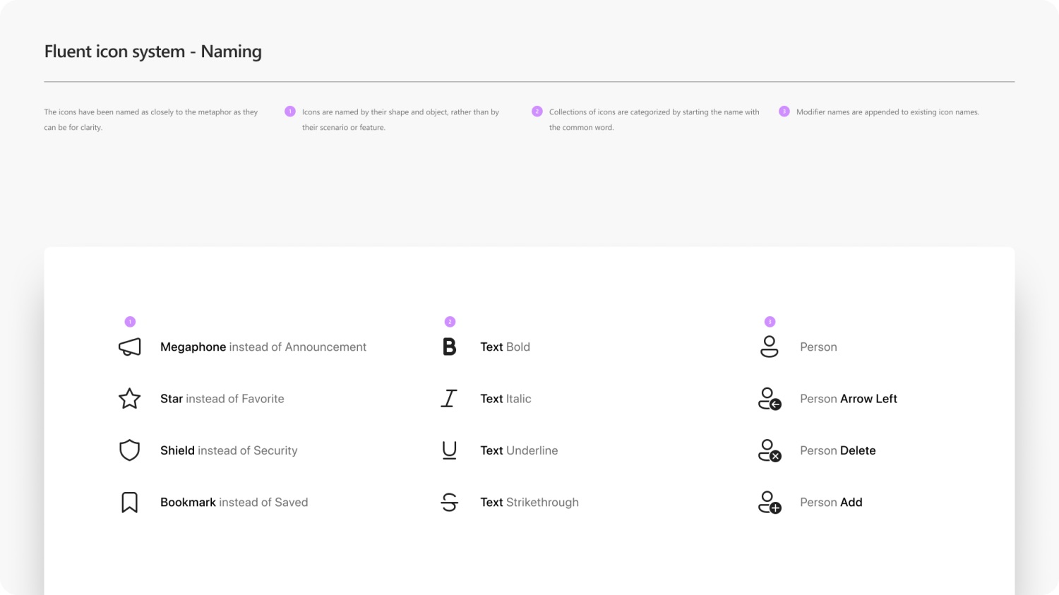Click the Text Italic icon
Screen dimensions: 1059x595
point(450,399)
